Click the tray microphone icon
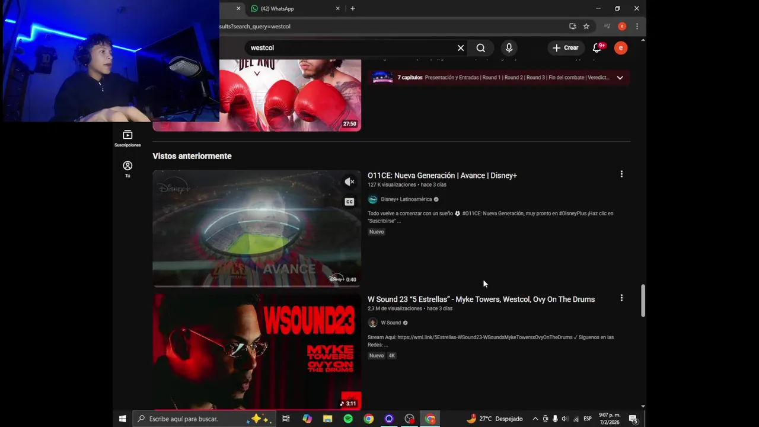This screenshot has height=427, width=759. click(554, 419)
